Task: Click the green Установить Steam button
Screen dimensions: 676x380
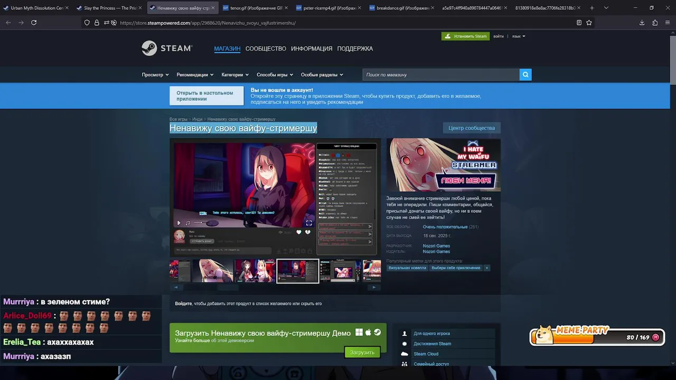Action: 466,36
